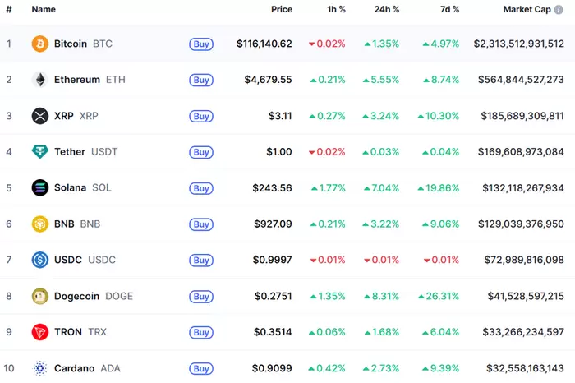Select the Dogecoin logo icon
The height and width of the screenshot is (383, 575).
click(x=40, y=296)
